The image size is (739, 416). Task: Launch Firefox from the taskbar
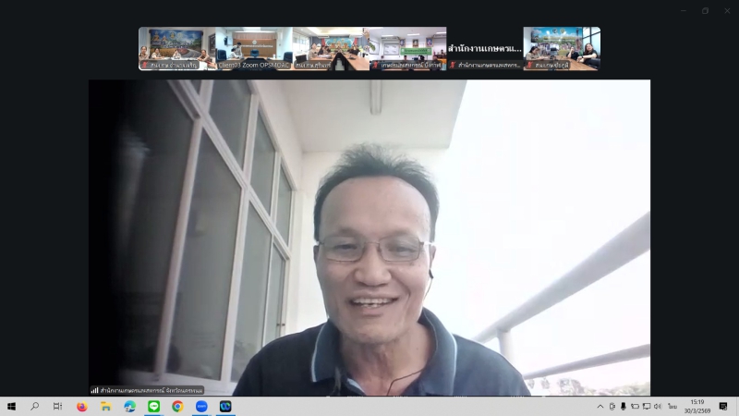(x=81, y=406)
